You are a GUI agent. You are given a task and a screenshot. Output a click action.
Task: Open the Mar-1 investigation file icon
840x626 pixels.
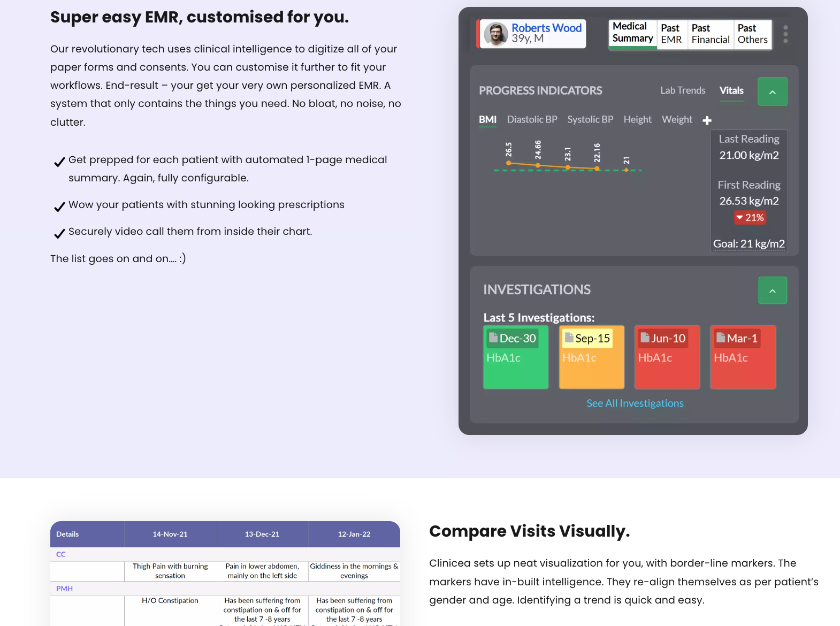(721, 338)
